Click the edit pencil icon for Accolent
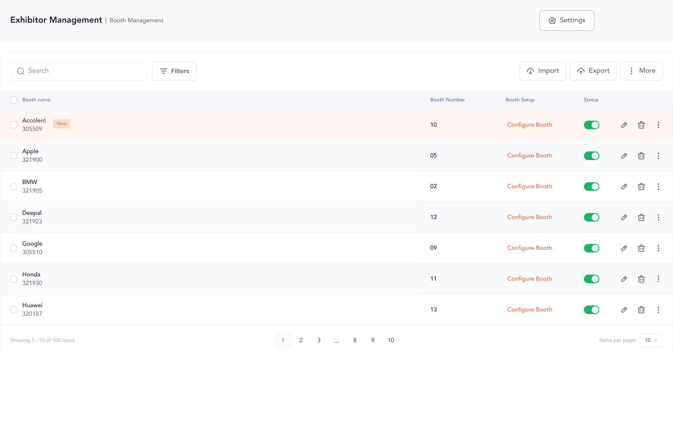673x433 pixels. (x=624, y=125)
